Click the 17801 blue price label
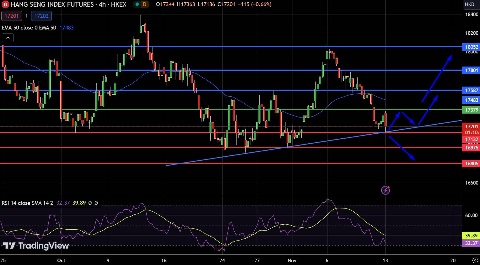 471,70
